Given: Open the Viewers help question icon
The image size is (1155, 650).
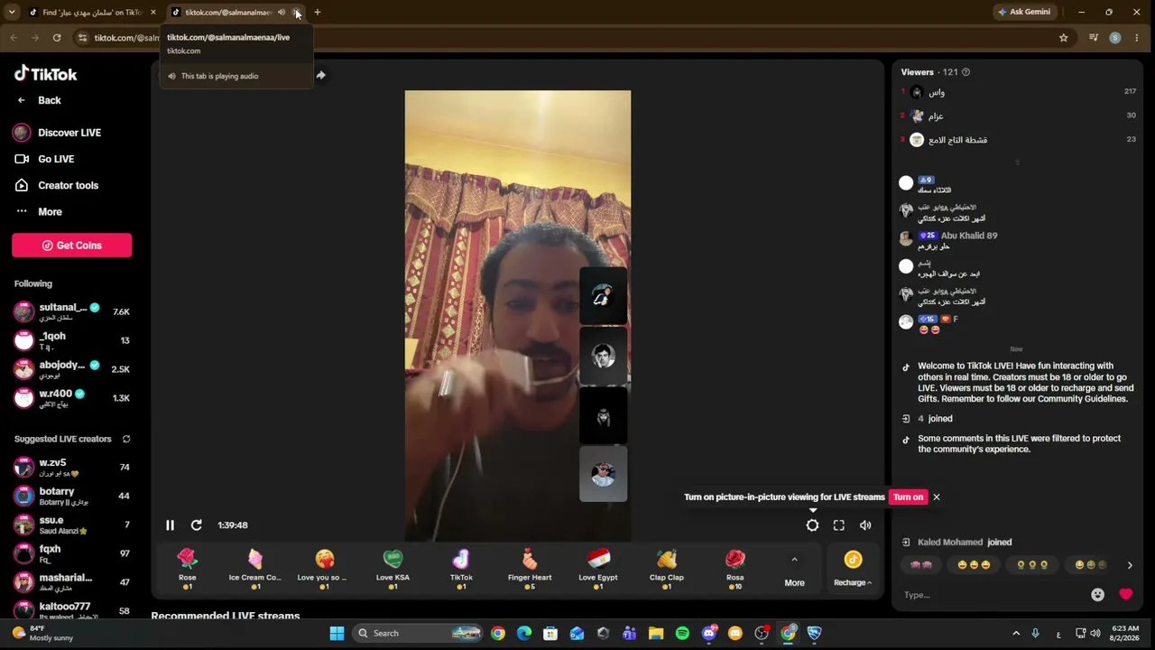Looking at the screenshot, I should 966,72.
